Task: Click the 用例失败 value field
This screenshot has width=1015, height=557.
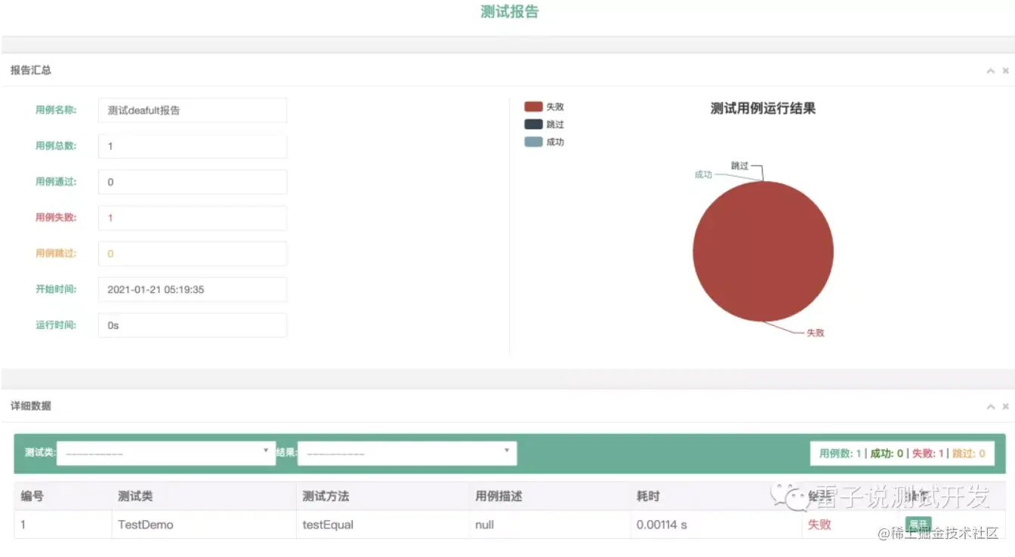Action: [x=193, y=217]
